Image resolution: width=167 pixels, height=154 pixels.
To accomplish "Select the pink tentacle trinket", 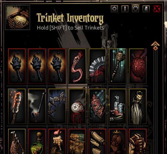I will 77,66.
